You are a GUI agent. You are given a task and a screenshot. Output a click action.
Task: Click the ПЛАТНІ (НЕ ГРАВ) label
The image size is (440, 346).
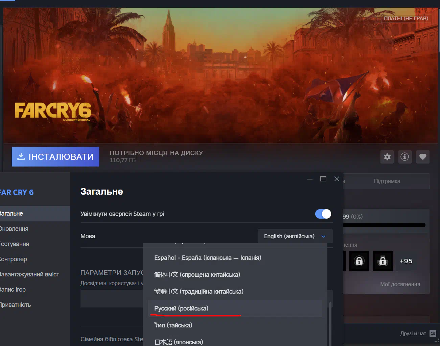point(406,18)
